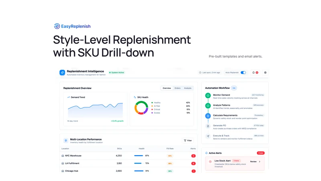Click the 3 items tag on Low Stock Alert
The width and height of the screenshot is (321, 181).
click(236, 160)
